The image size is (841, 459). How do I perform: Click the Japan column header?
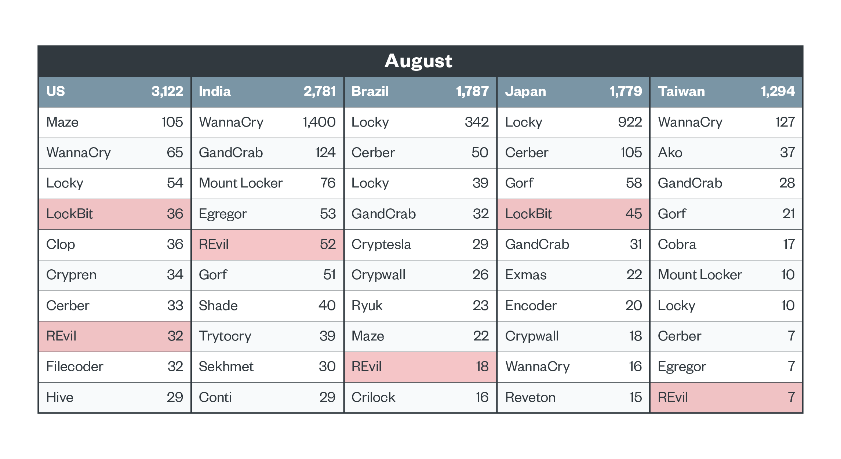tap(573, 91)
